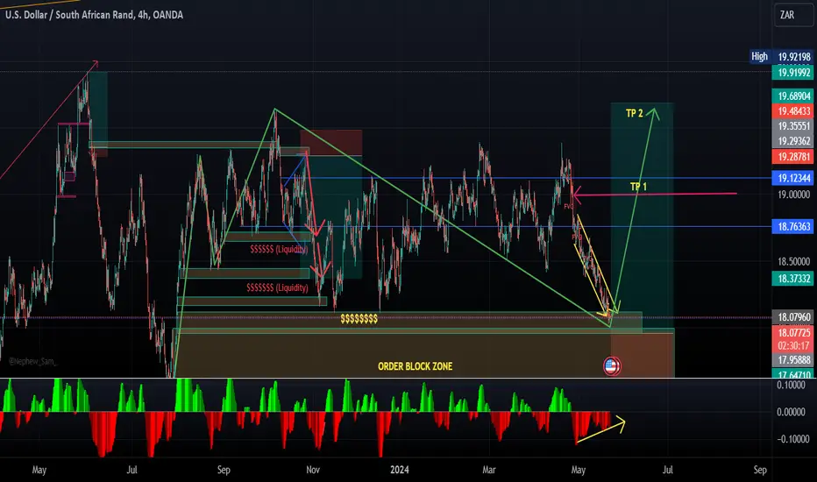This screenshot has width=817, height=482.
Task: Click the gray 17.95888 price label
Action: (793, 360)
